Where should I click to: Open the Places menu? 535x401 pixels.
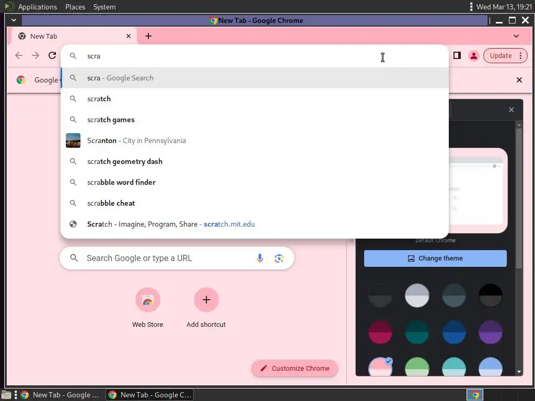75,7
